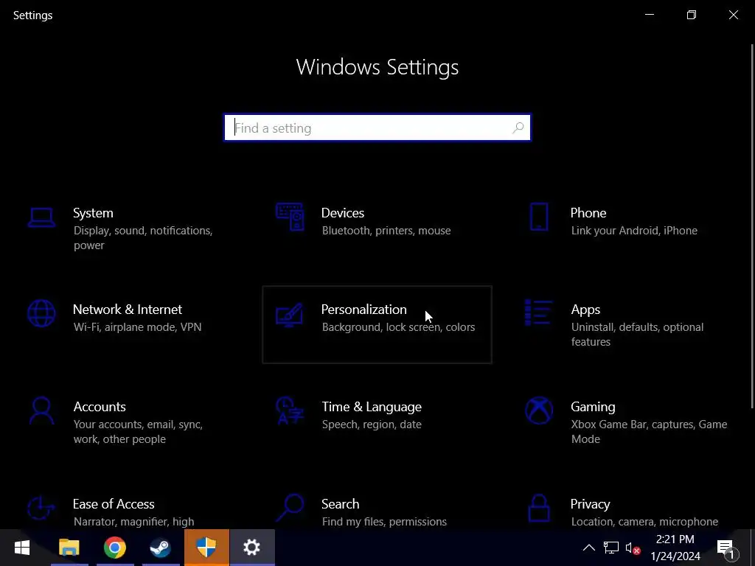Open the Privacy padlock icon
This screenshot has width=755, height=566.
pyautogui.click(x=539, y=509)
